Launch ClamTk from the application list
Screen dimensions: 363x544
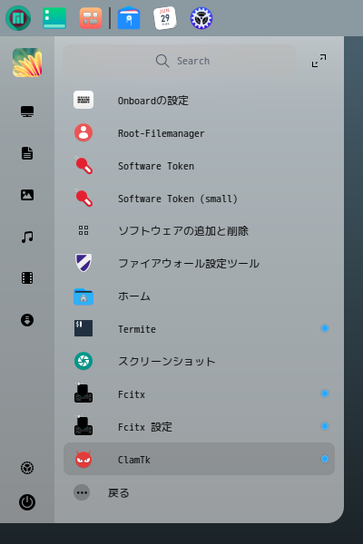[x=199, y=459]
